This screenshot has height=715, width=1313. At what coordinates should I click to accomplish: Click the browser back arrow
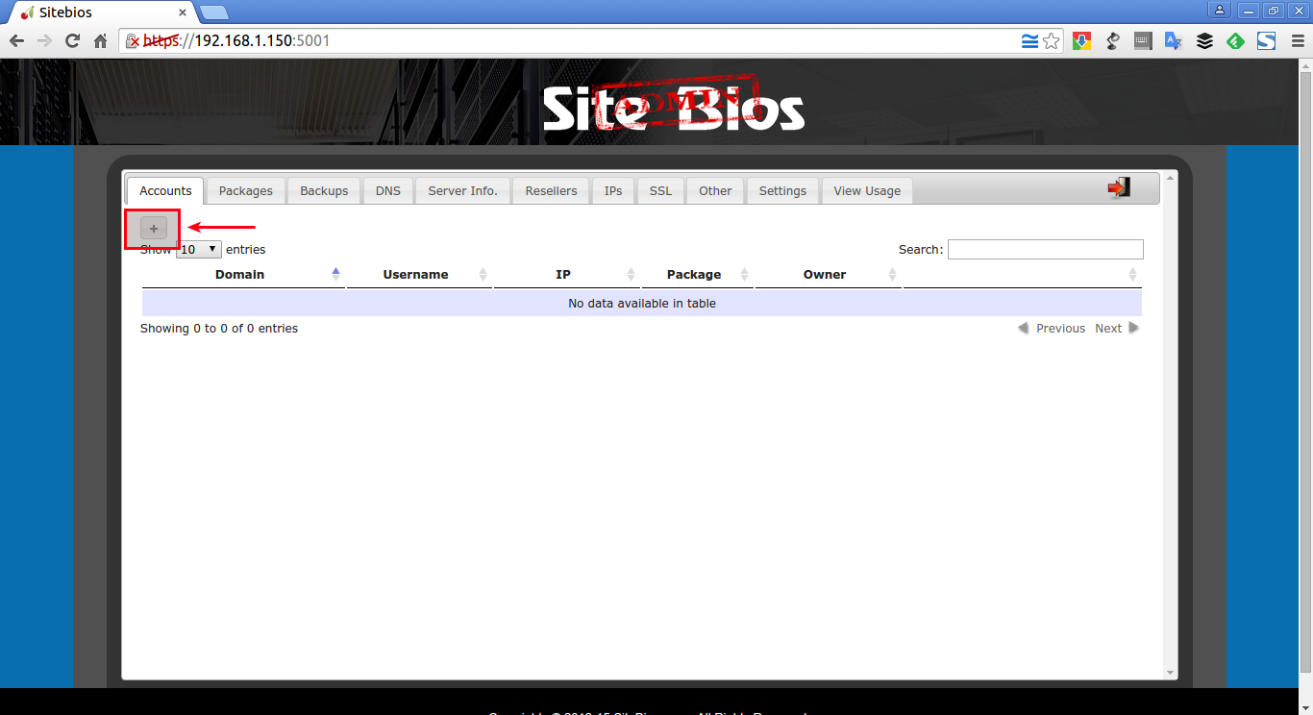pos(16,41)
